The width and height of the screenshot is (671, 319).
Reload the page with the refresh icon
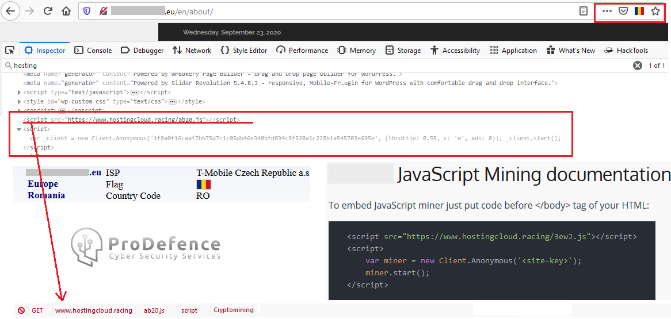click(x=48, y=11)
